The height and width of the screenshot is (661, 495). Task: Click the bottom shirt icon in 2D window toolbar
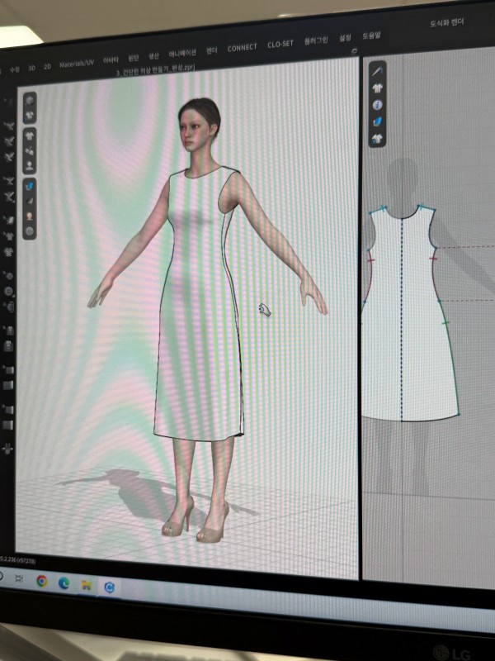tap(377, 138)
